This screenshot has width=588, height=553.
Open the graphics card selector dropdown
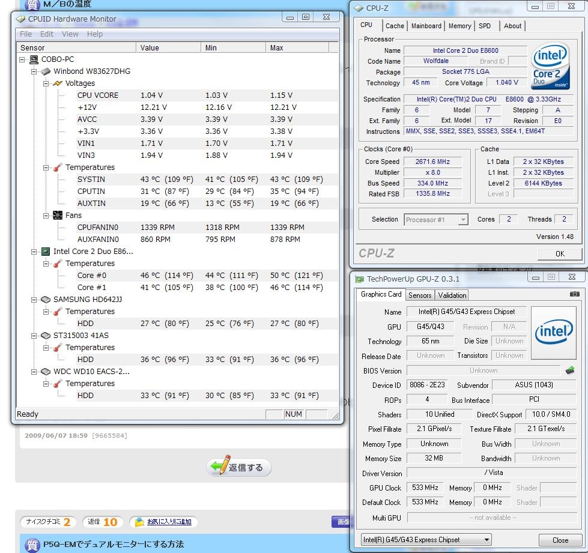click(x=486, y=539)
